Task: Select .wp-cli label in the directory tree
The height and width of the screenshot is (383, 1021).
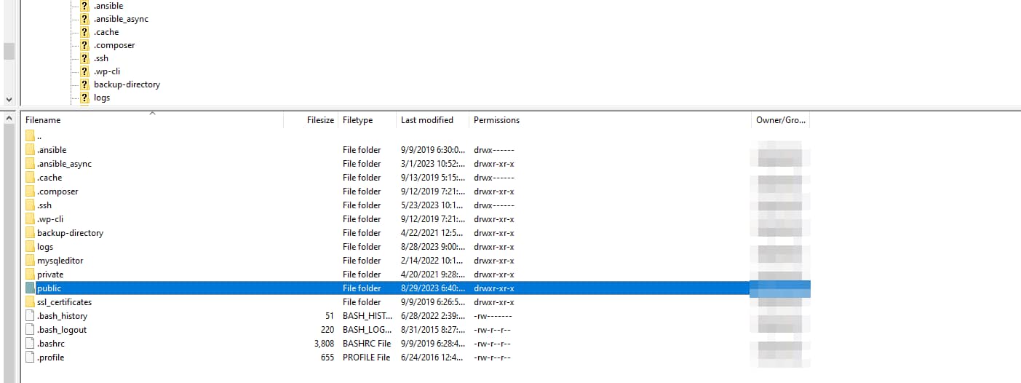Action: pos(107,71)
